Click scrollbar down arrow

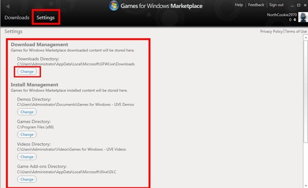pos(305,185)
